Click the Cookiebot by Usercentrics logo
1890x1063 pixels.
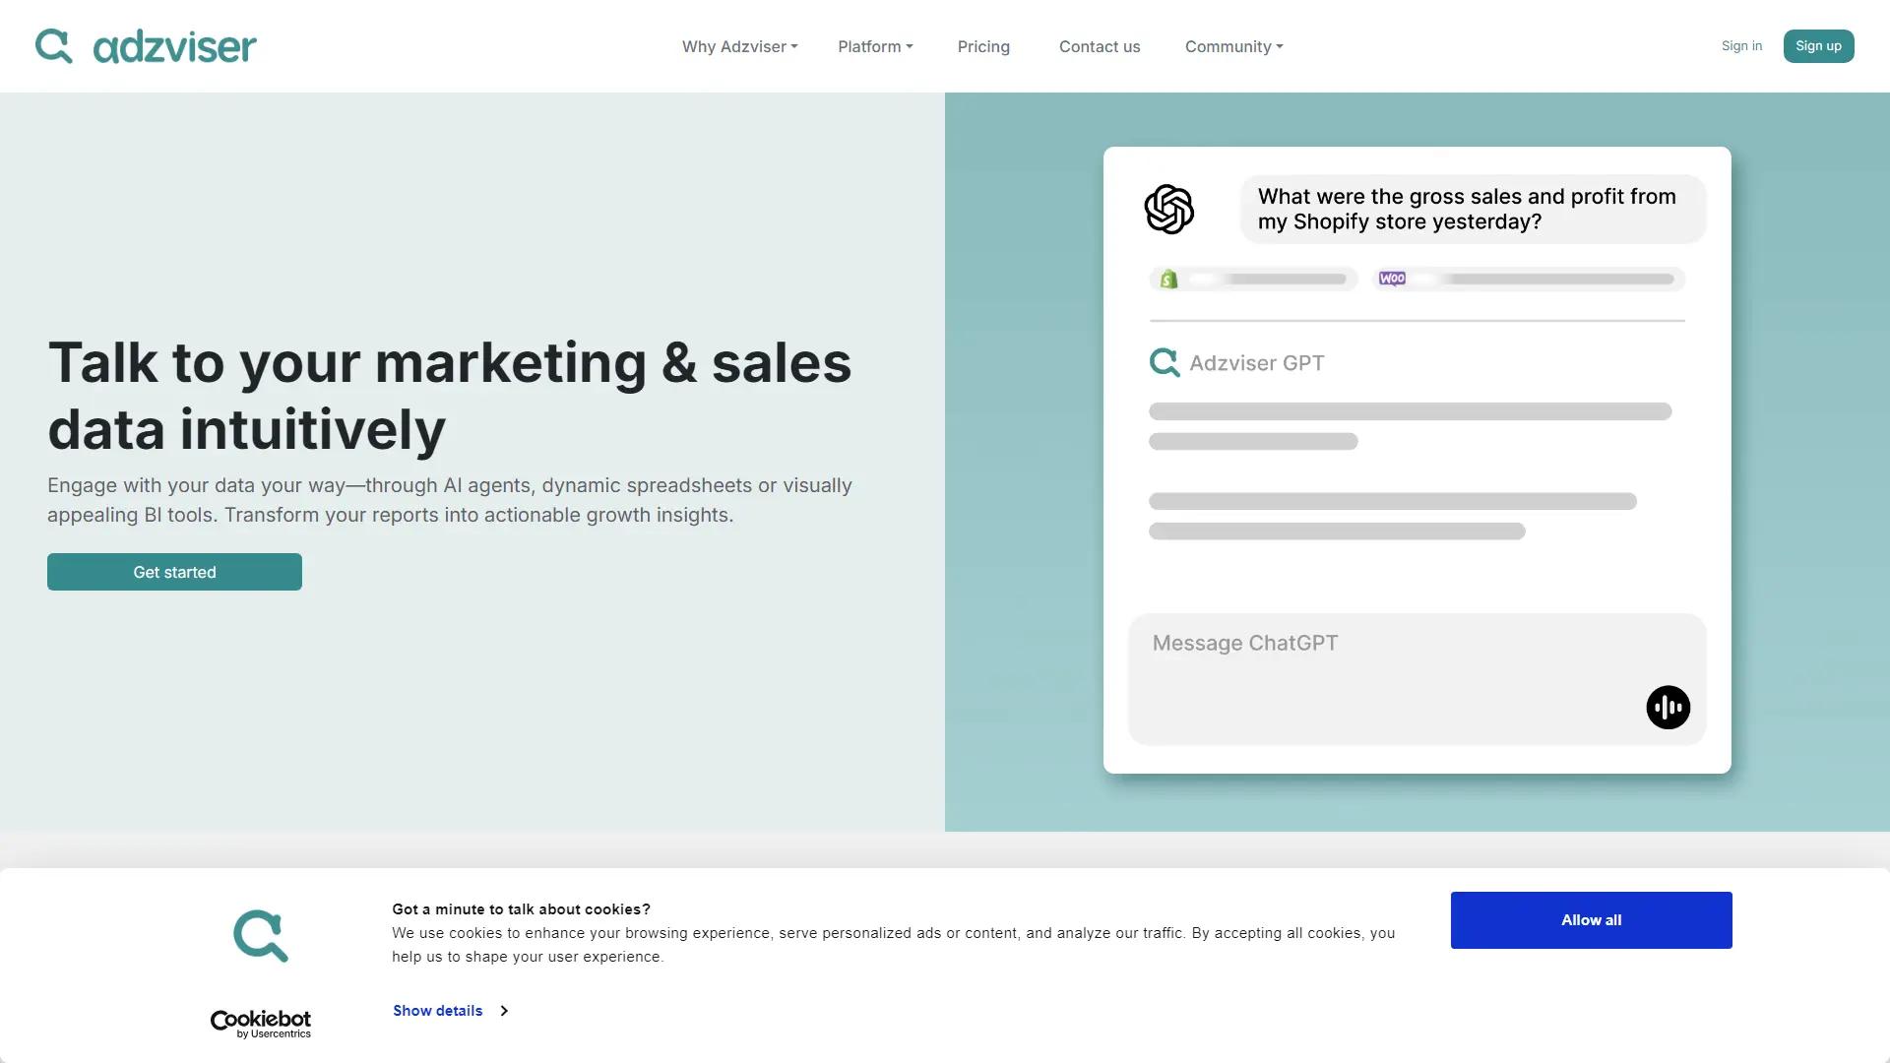point(261,1024)
